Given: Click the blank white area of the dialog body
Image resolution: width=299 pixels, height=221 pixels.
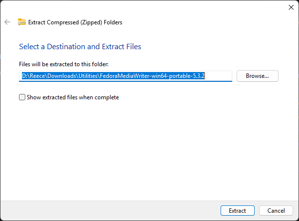Looking at the screenshot, I should coord(149,149).
